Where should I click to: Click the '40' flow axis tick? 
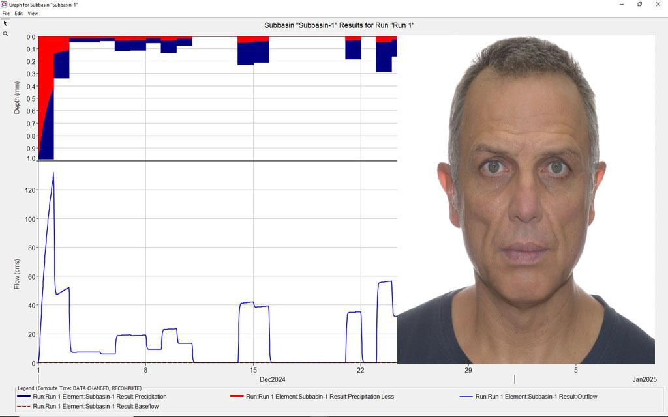point(32,306)
